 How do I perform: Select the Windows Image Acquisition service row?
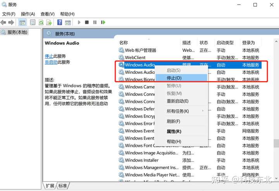pos(189,153)
